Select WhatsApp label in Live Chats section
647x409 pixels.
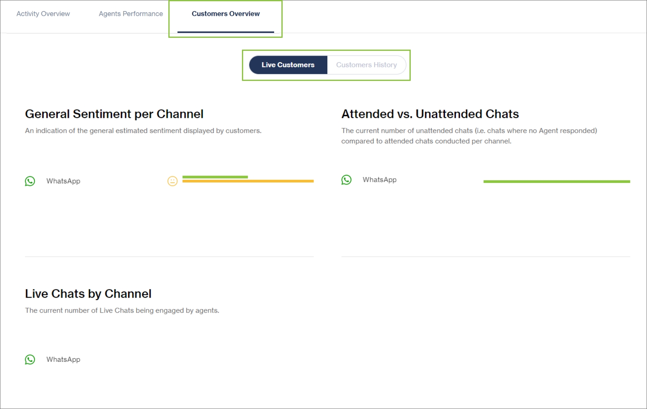point(63,360)
